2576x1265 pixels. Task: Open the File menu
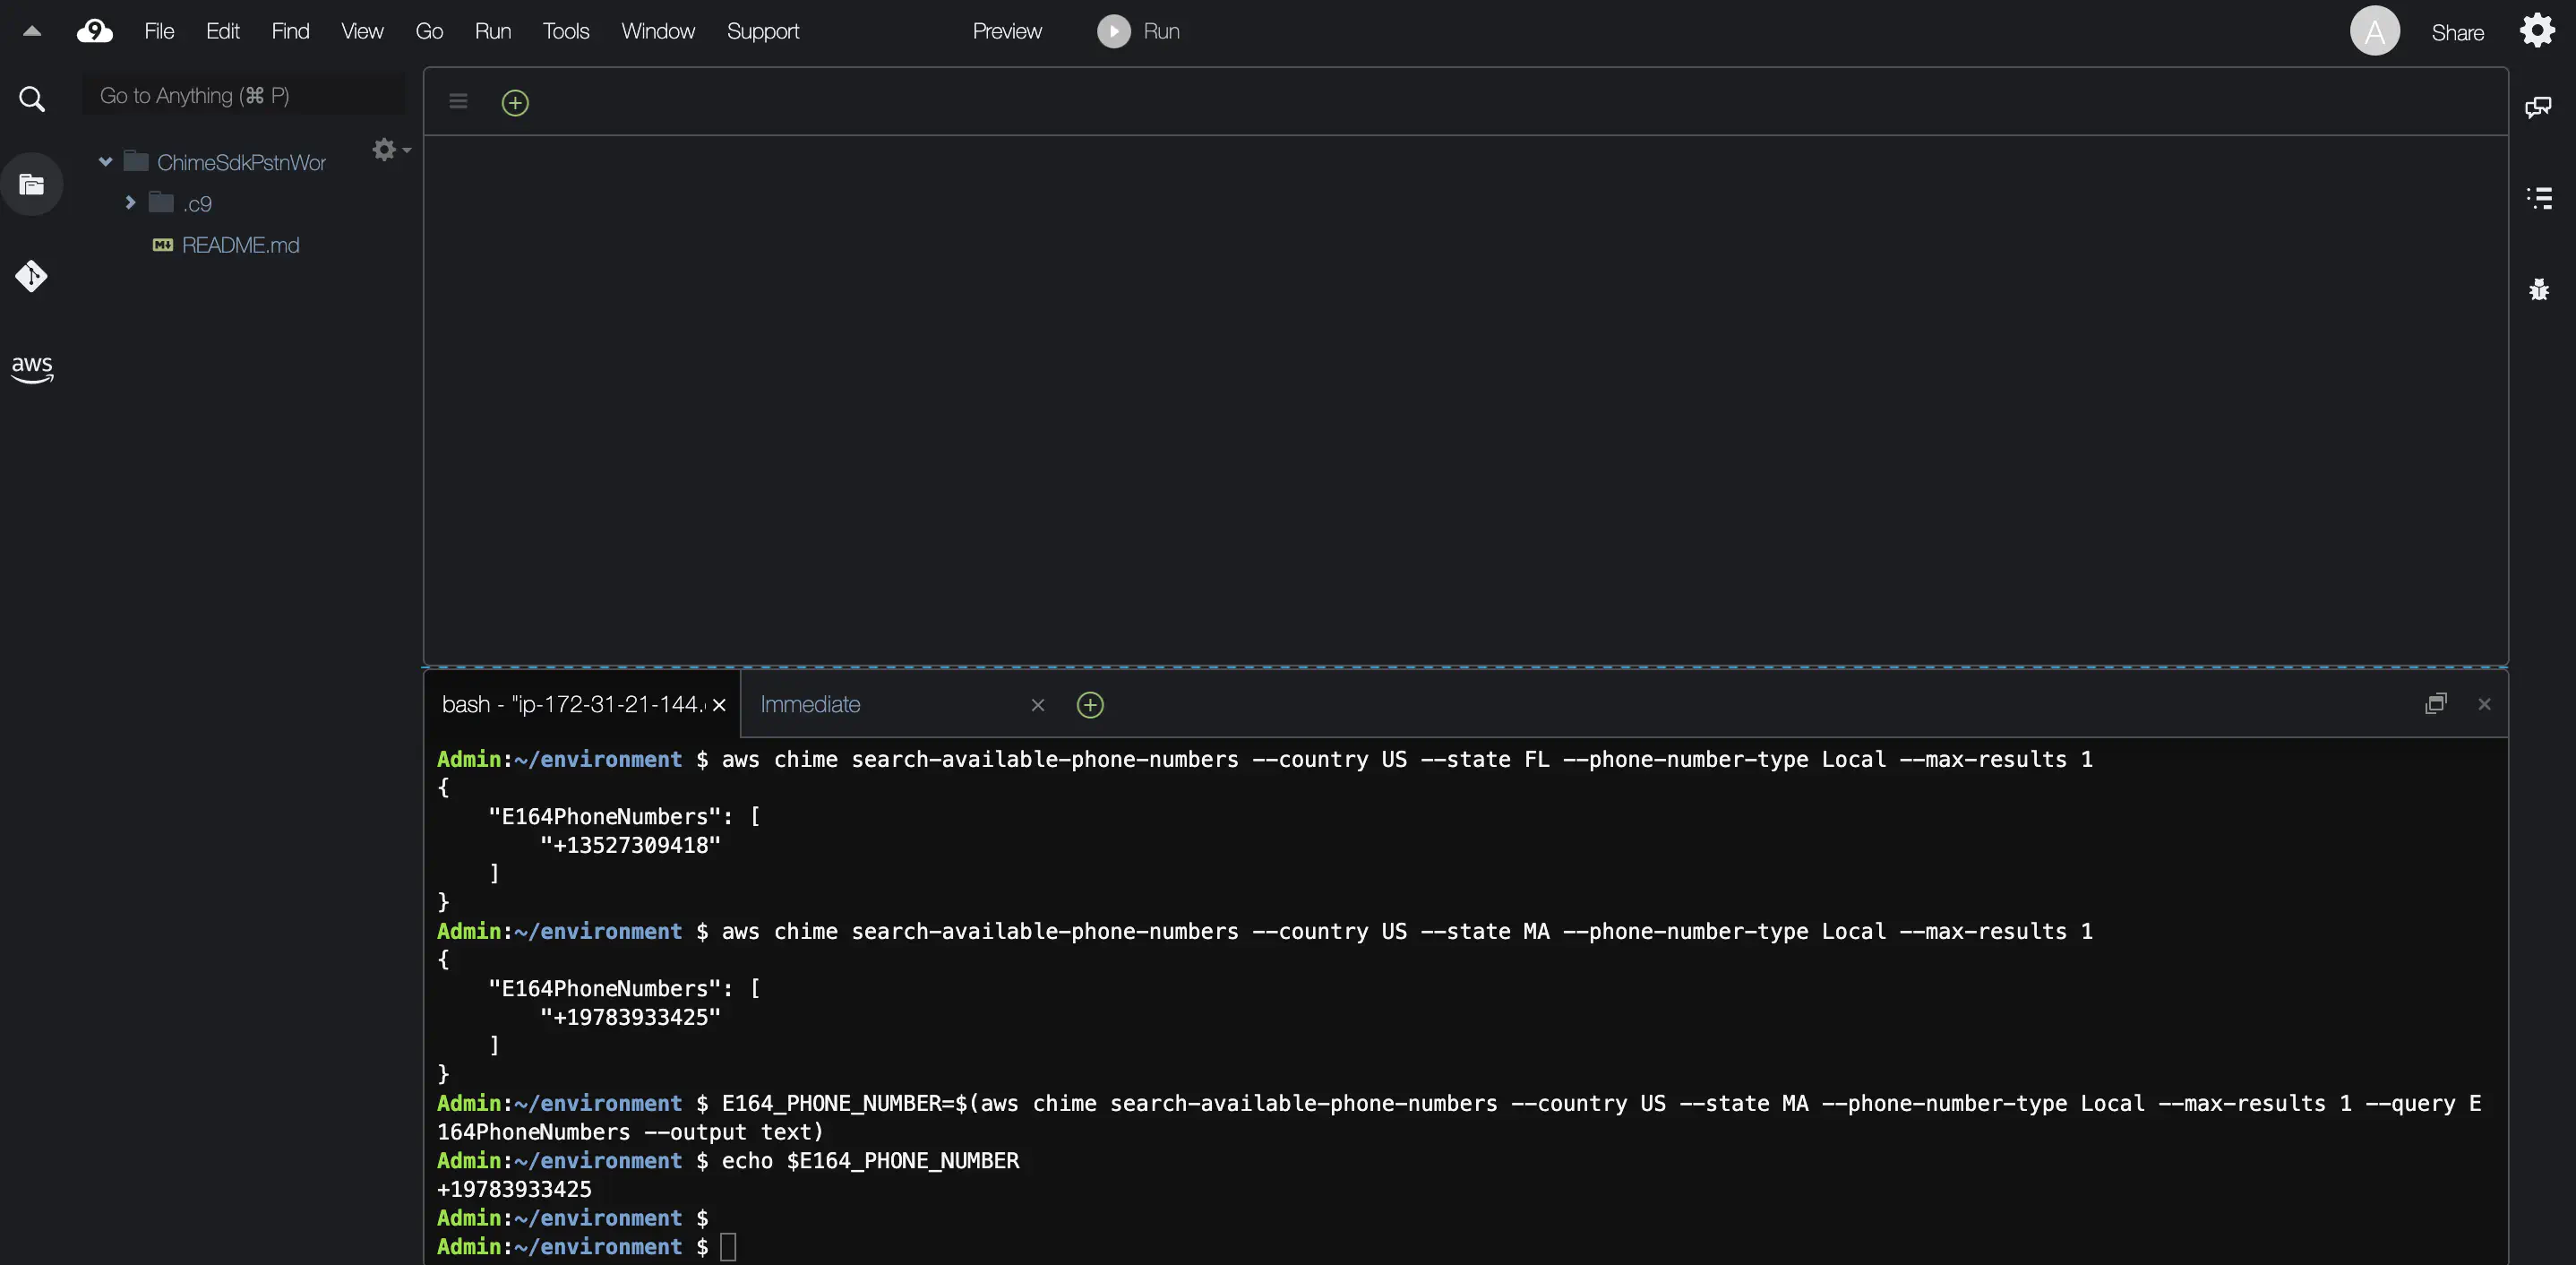(159, 31)
